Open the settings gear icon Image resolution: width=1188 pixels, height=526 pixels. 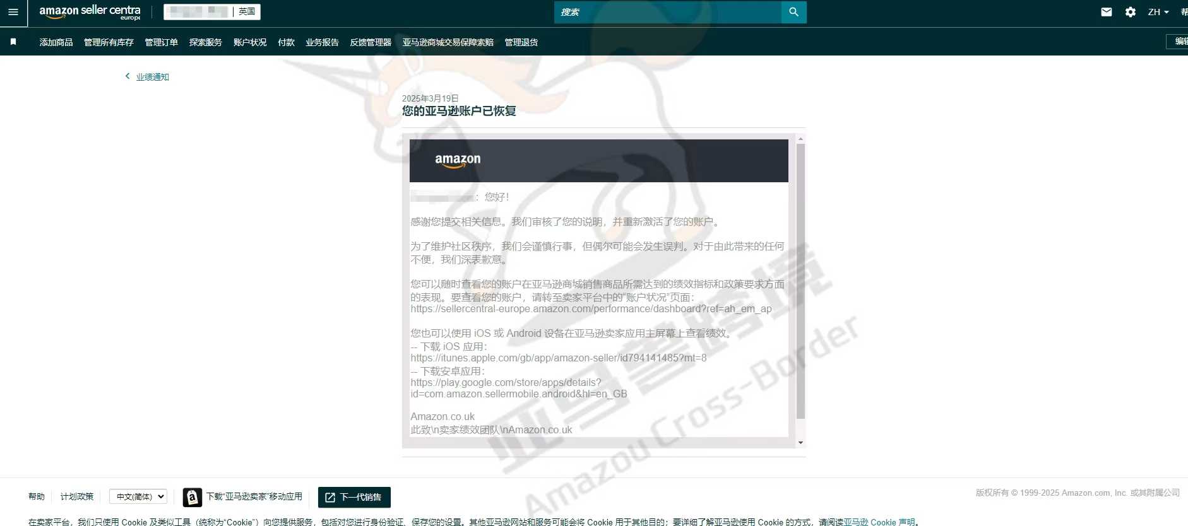pyautogui.click(x=1131, y=12)
